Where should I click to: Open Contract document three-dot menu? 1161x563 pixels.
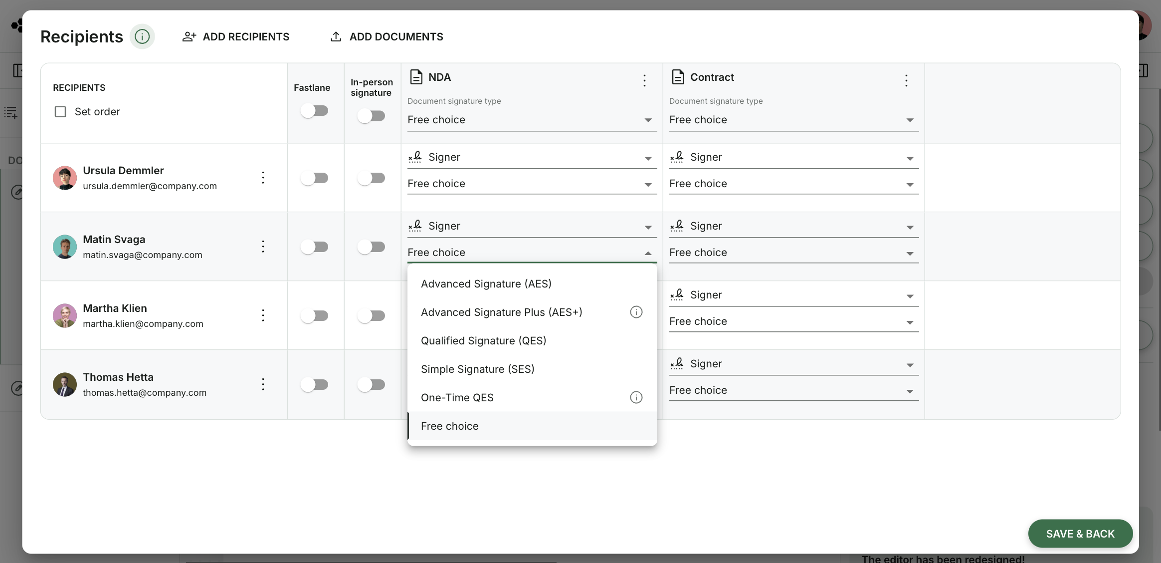906,80
